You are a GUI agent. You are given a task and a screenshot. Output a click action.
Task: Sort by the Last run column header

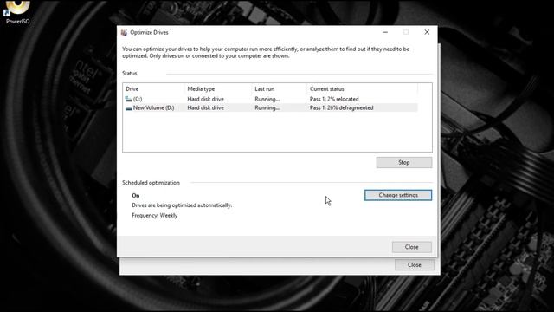(279, 88)
